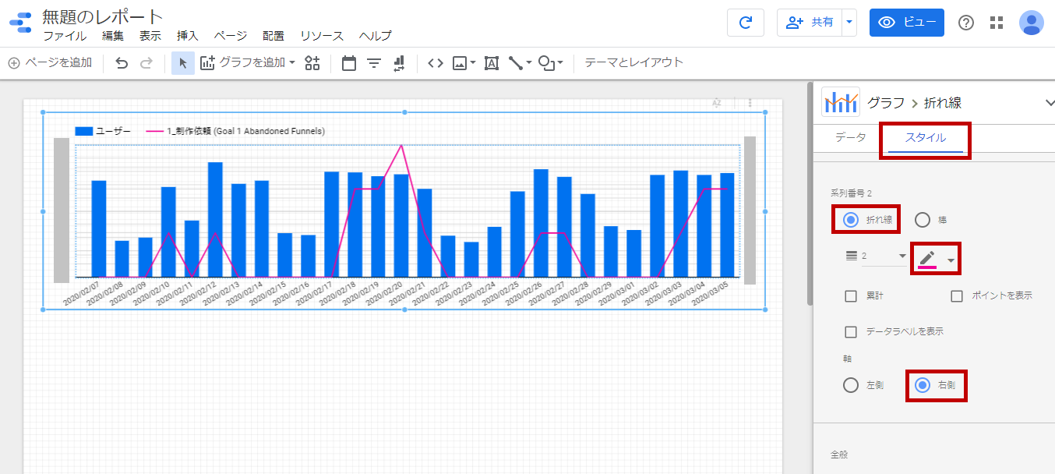Screen dimensions: 1055x474
Task: Click the add page plus icon
Action: point(14,63)
